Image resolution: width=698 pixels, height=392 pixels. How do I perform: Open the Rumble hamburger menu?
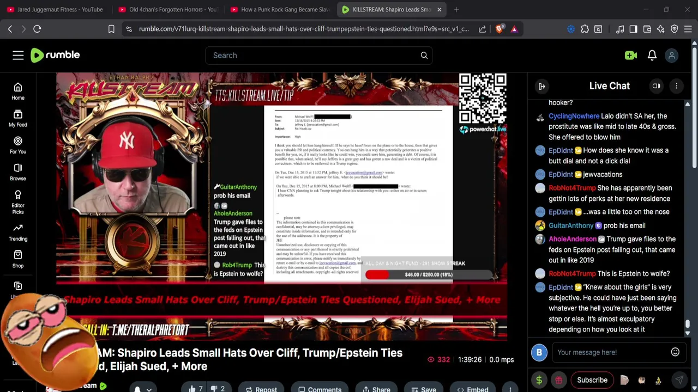[x=18, y=55]
